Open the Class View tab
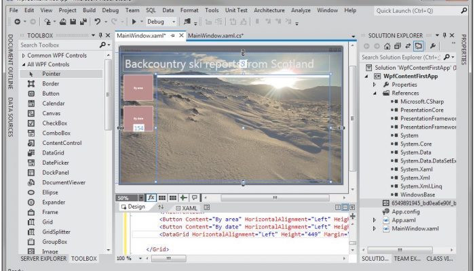The width and height of the screenshot is (475, 271). coord(439,259)
